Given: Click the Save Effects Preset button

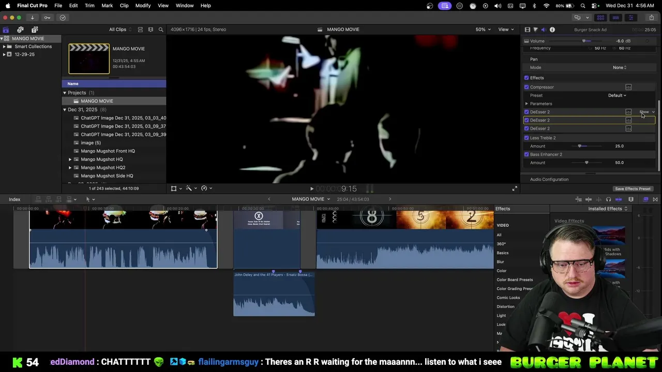Looking at the screenshot, I should (633, 189).
